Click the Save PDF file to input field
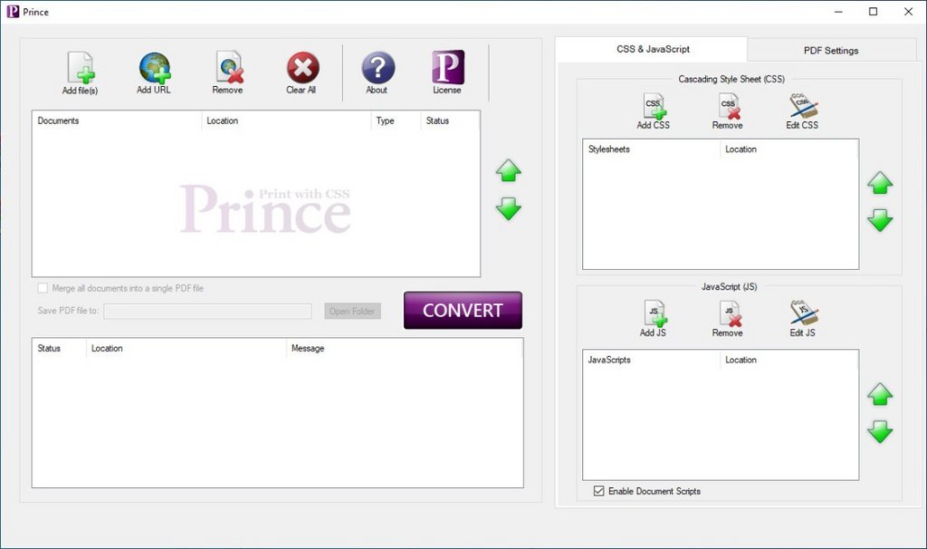The width and height of the screenshot is (927, 549). 207,311
